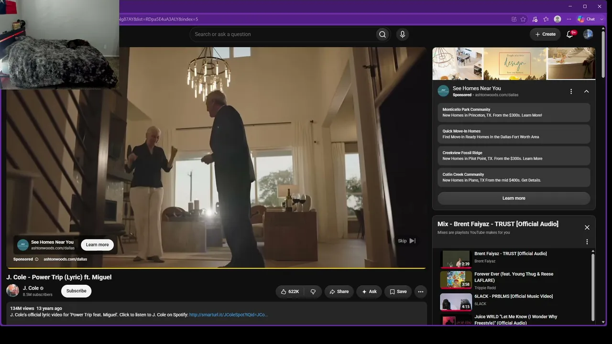The height and width of the screenshot is (344, 612).
Task: Open browser settings and more menu
Action: point(569,19)
